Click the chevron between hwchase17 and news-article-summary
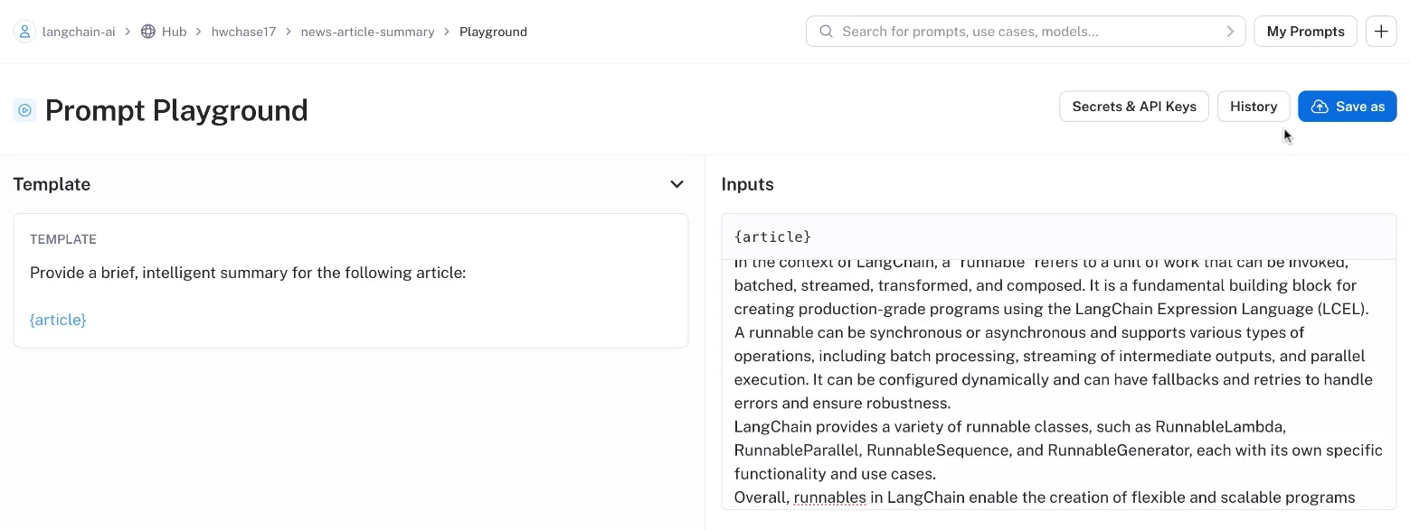The width and height of the screenshot is (1410, 530). tap(287, 31)
